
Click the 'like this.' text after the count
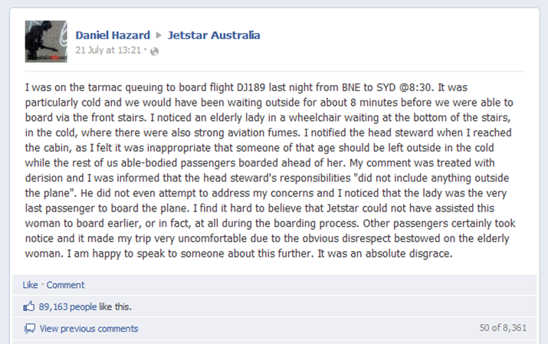tap(115, 306)
